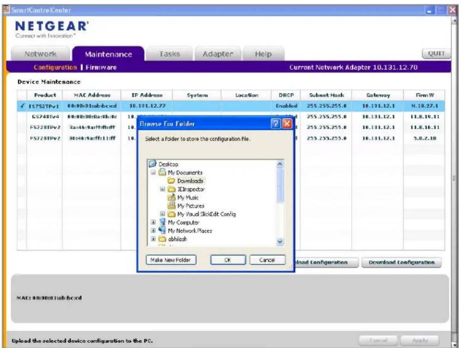Screen dimensions: 459x348
Task: Expand My Visual SlickEdit Config node
Action: tap(162, 214)
